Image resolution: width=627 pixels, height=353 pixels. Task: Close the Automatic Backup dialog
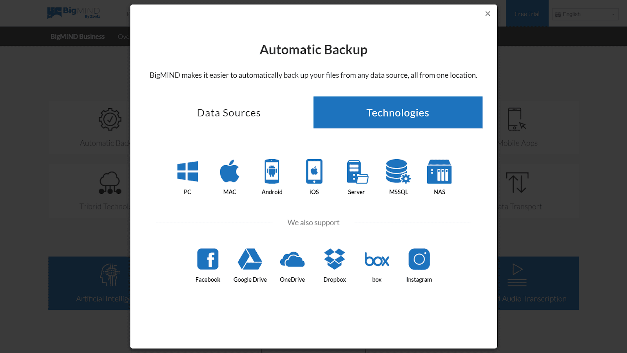pos(487,14)
